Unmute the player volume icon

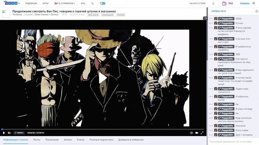(9, 133)
